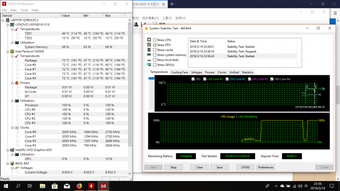Open the notification Action Center
Screen dimensions: 340x191
[x=332, y=186]
